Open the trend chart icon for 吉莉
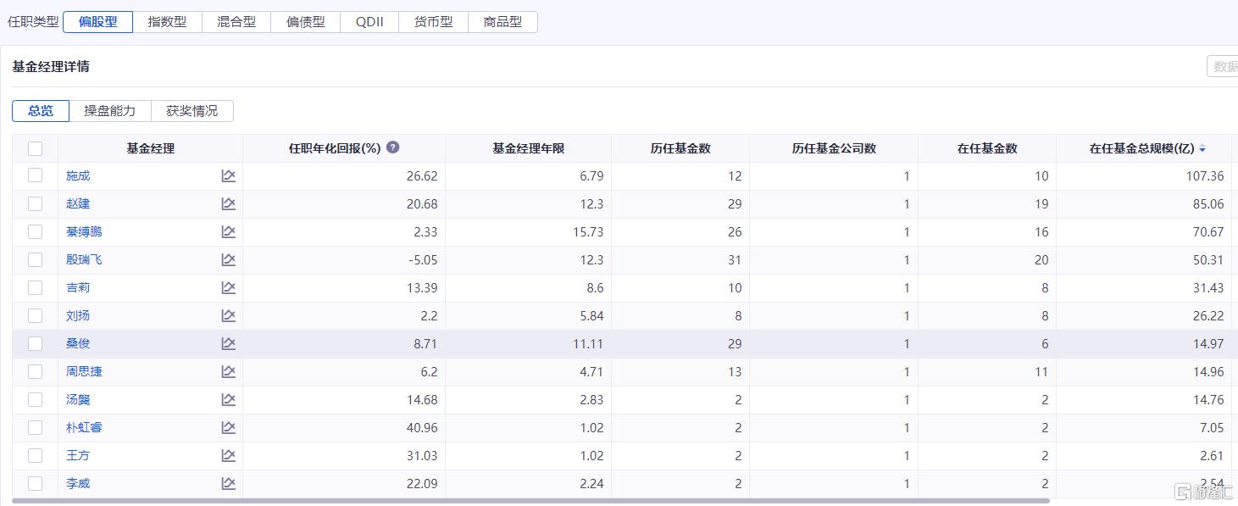Image resolution: width=1238 pixels, height=506 pixels. pos(228,287)
